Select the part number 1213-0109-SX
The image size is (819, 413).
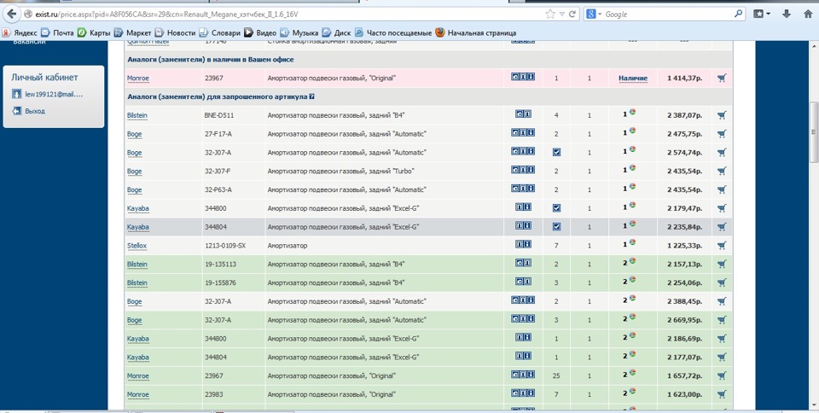[225, 246]
